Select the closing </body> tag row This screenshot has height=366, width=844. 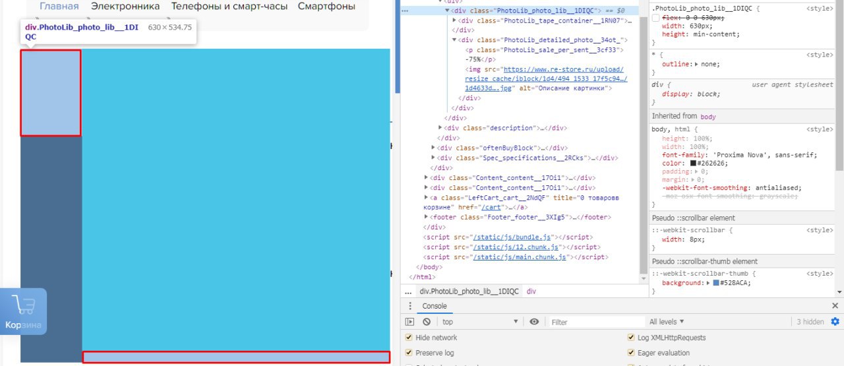429,266
